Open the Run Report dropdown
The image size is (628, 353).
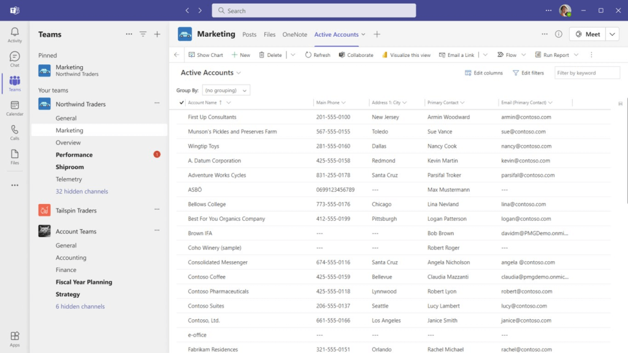click(x=576, y=55)
